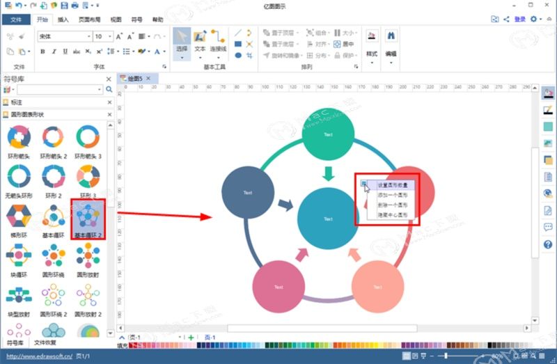Open the 编辑 binoculars editing tool
This screenshot has width=557, height=364.
391,45
